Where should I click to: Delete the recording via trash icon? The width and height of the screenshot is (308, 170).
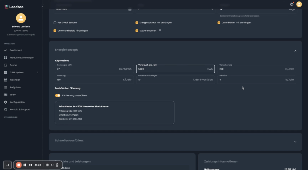click(x=57, y=165)
